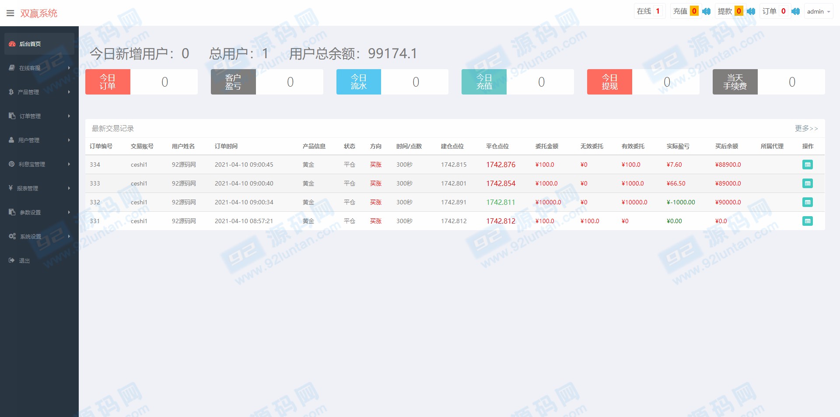The width and height of the screenshot is (840, 417).
Task: Click the gray 当天手续费 tile
Action: tap(735, 82)
